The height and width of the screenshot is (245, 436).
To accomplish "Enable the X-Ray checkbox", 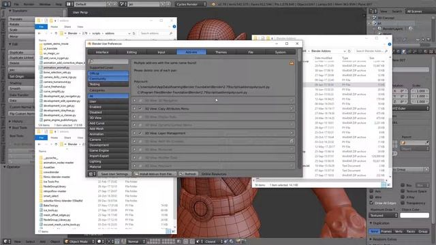I will click(403, 197).
